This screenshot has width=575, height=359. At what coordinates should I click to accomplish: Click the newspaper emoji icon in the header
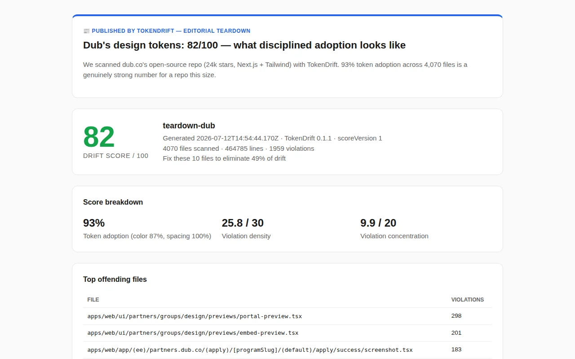coord(86,31)
